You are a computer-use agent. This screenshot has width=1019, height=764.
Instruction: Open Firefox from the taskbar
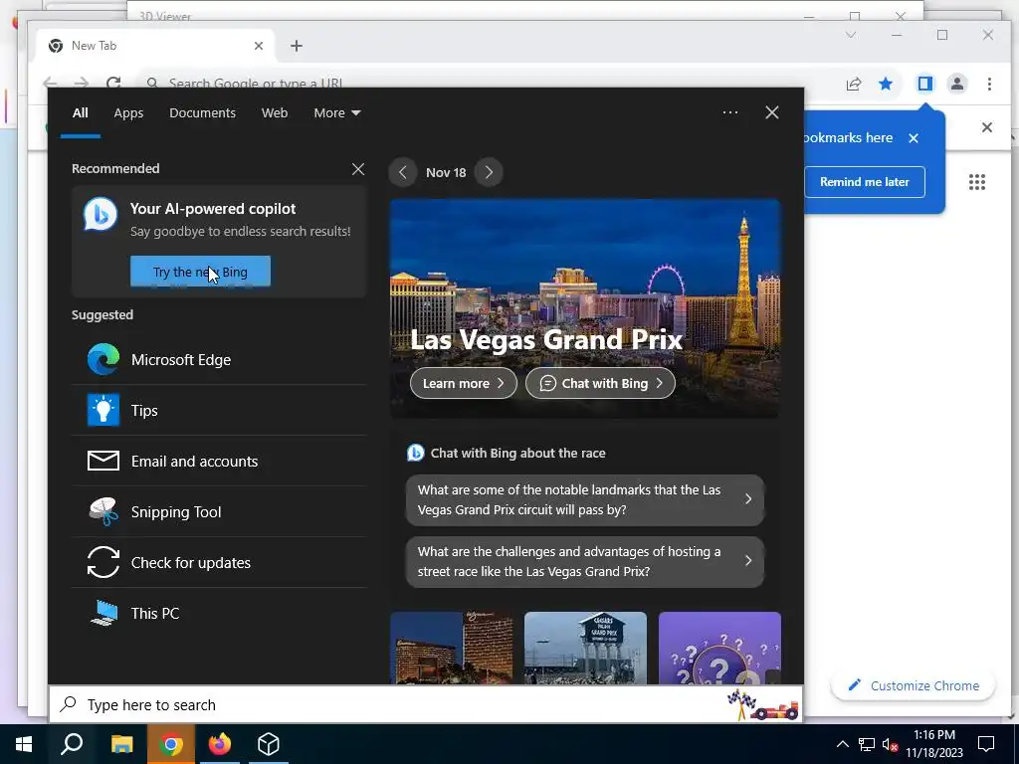(220, 744)
